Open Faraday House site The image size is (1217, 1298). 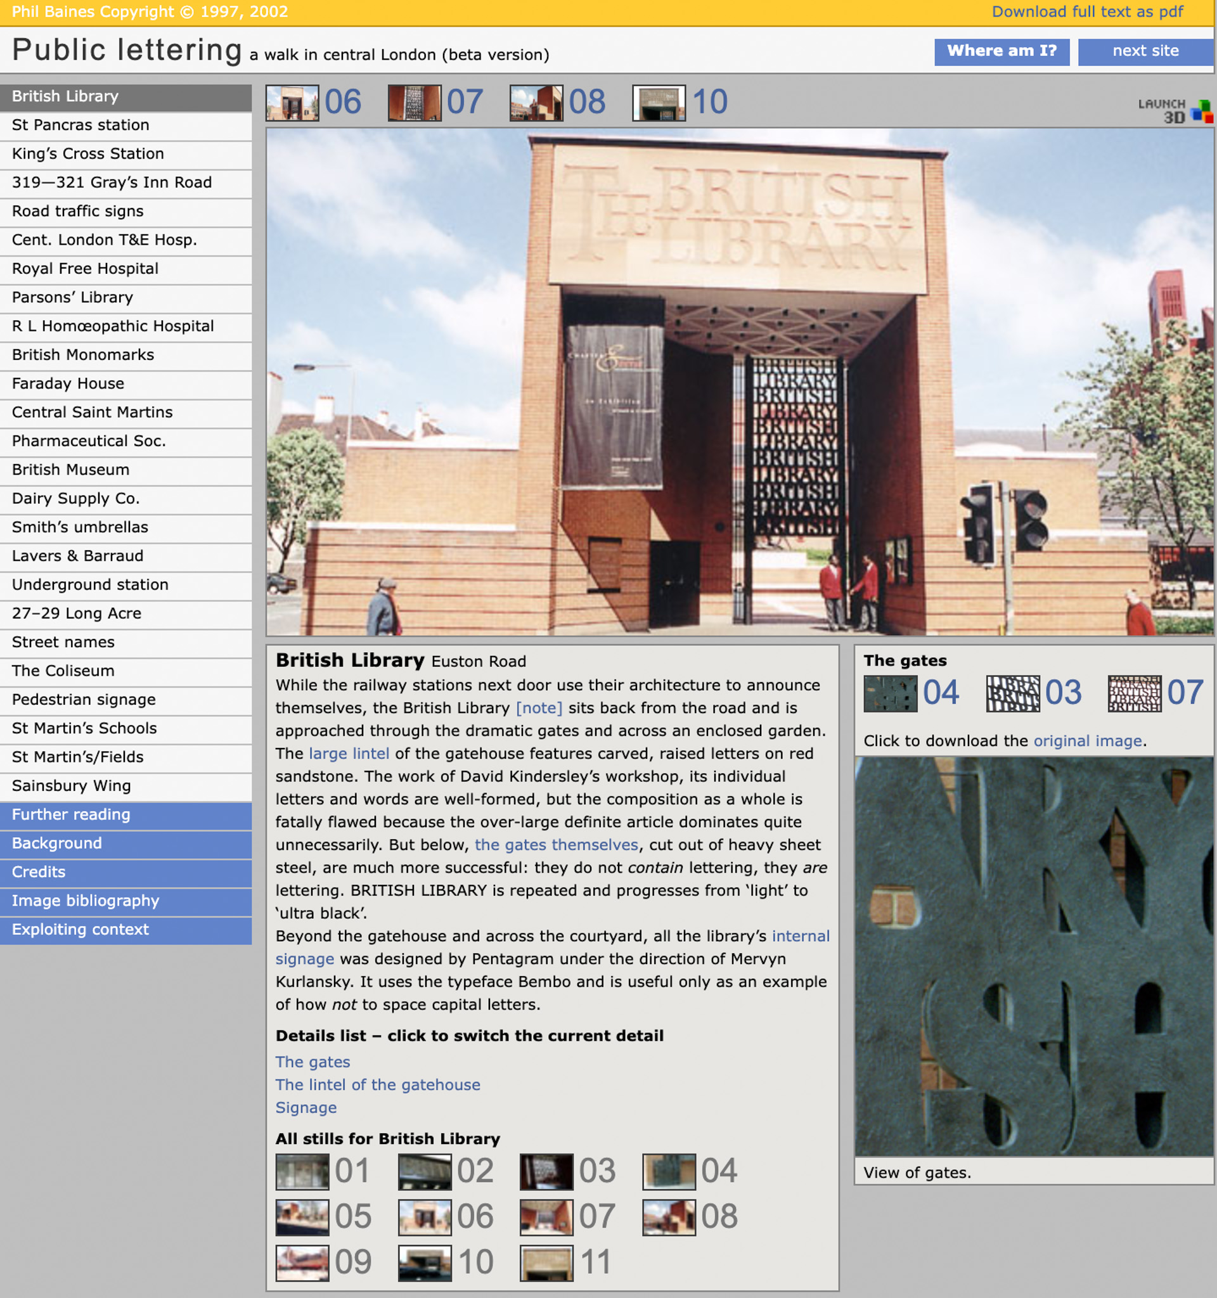(126, 384)
